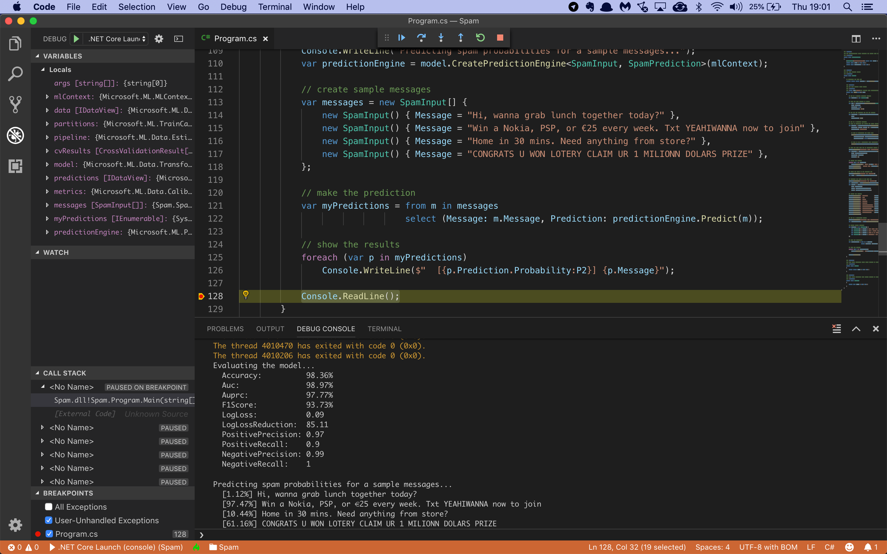Click the Step Into debug icon
The height and width of the screenshot is (554, 887).
point(441,38)
